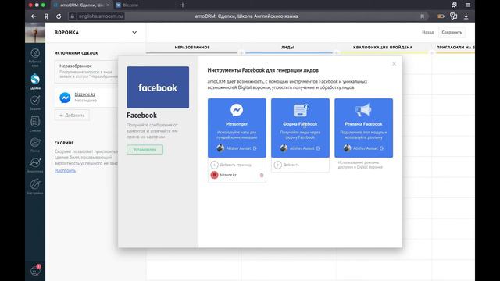Close the amoCRM browser tab

click(x=108, y=5)
